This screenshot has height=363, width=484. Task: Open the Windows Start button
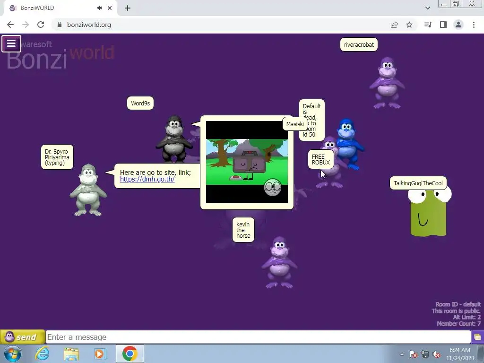(13, 354)
